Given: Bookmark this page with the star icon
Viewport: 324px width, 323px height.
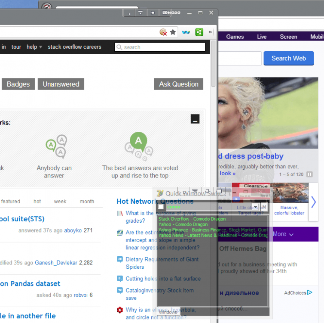Looking at the screenshot, I should [173, 32].
